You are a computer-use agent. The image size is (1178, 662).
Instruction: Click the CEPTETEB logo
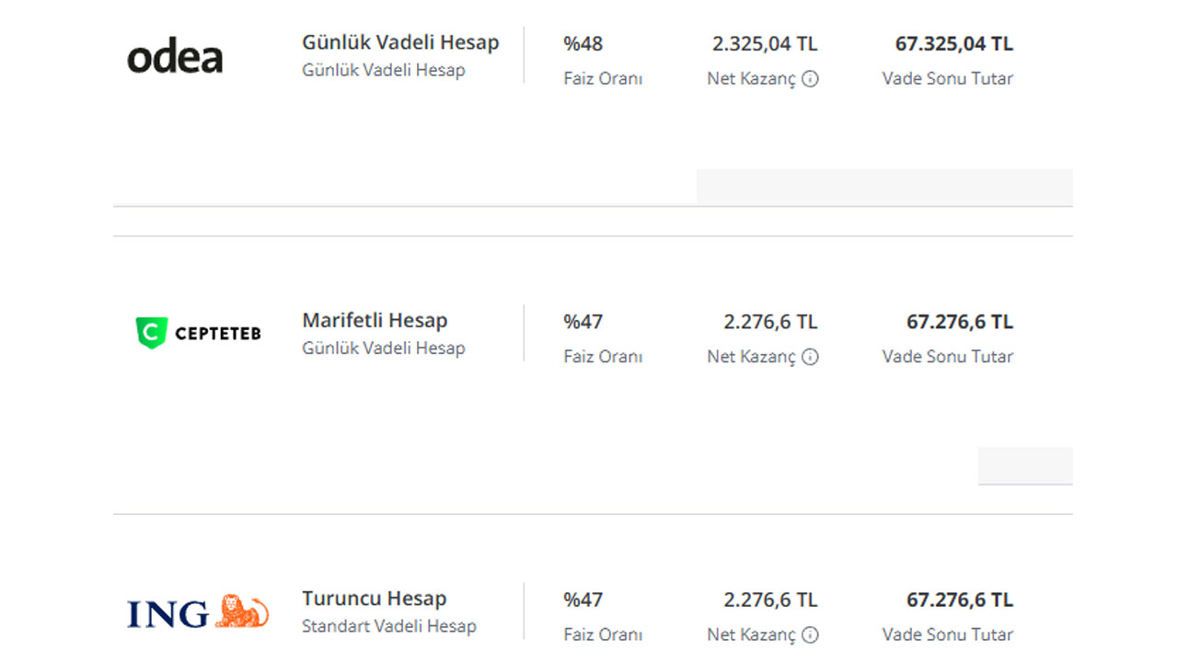(198, 333)
